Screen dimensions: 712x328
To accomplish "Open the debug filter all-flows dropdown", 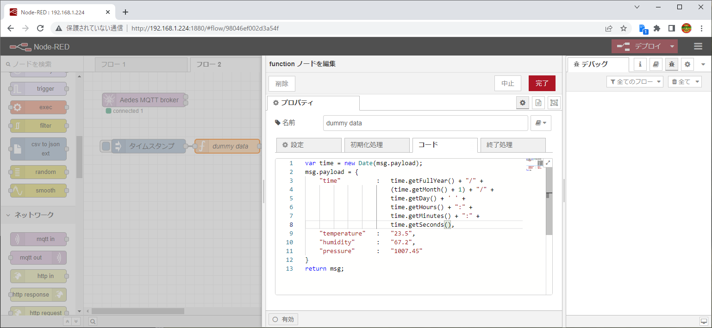I will click(x=635, y=82).
